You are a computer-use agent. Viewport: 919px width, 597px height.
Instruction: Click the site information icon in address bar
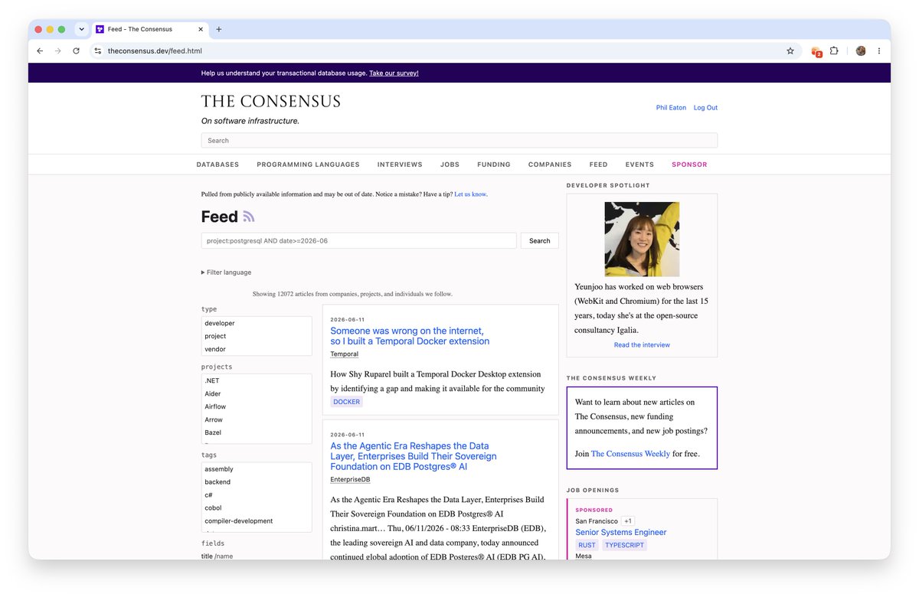coord(97,51)
